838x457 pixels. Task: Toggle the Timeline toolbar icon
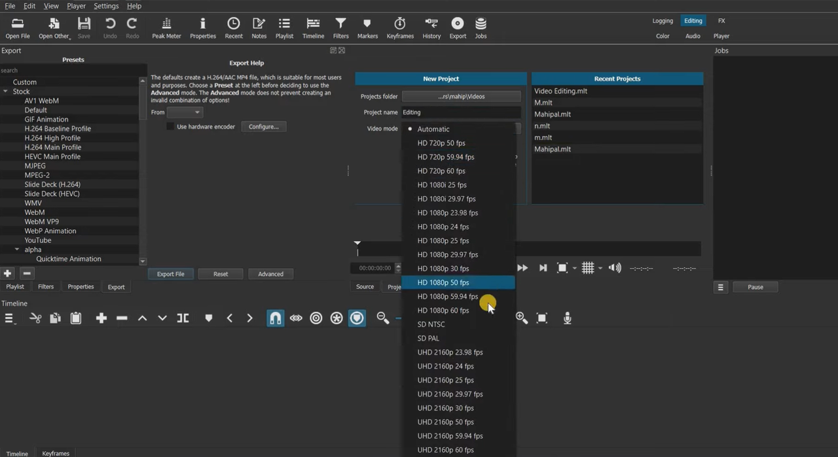(x=313, y=28)
